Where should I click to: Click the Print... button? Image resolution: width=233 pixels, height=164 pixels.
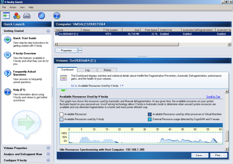tap(219, 155)
